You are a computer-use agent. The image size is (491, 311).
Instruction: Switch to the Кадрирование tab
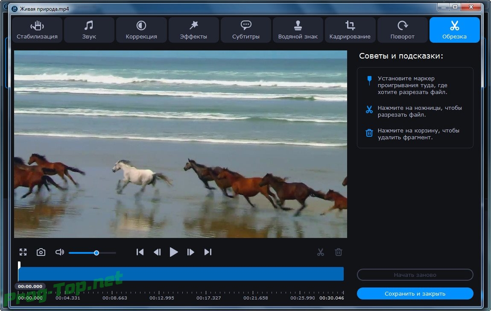(x=350, y=30)
